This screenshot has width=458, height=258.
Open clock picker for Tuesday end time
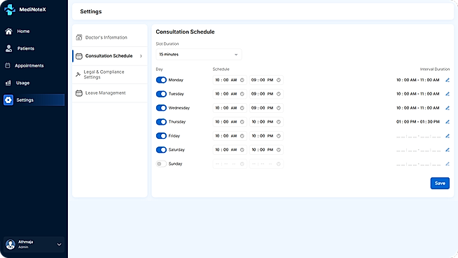(x=278, y=94)
